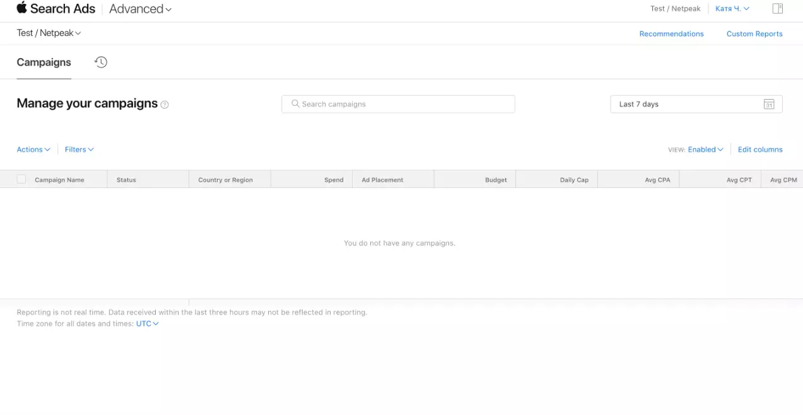803x415 pixels.
Task: Expand the Advanced product dropdown
Action: (x=140, y=9)
